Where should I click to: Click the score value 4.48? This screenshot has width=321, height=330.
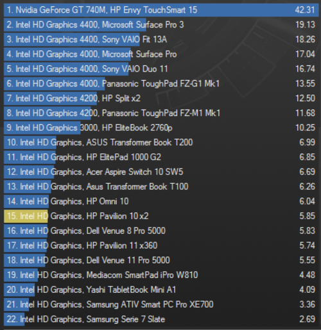coord(308,275)
